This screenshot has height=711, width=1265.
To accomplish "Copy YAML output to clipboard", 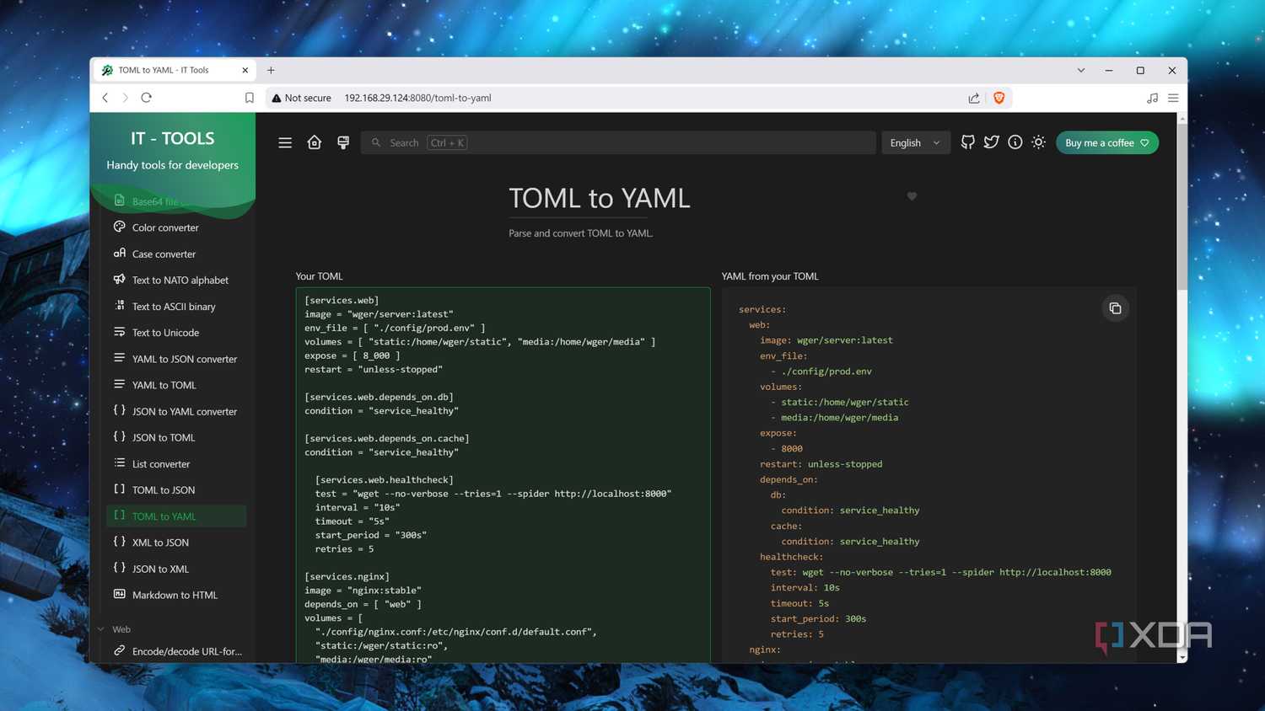I will [1115, 308].
